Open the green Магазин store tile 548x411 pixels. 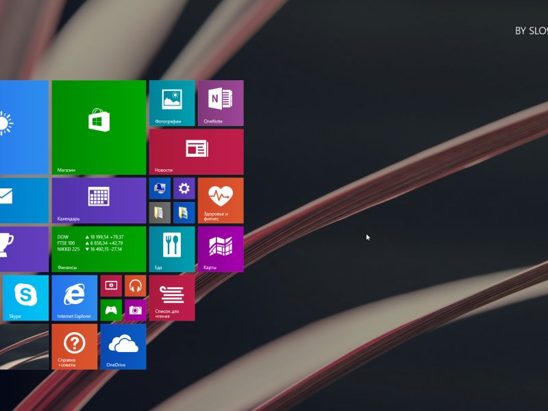[x=99, y=127]
